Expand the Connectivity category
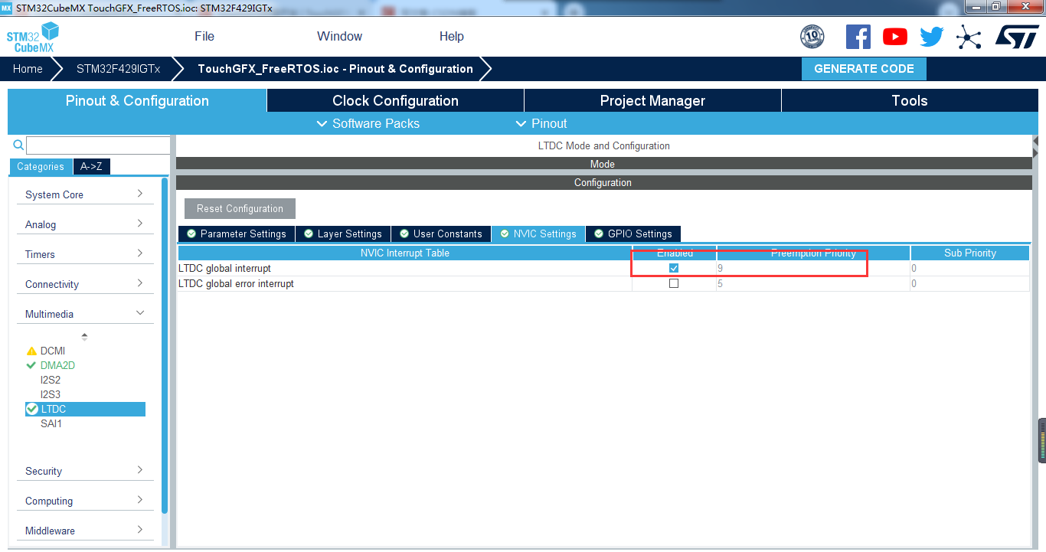This screenshot has width=1046, height=552. click(x=85, y=284)
